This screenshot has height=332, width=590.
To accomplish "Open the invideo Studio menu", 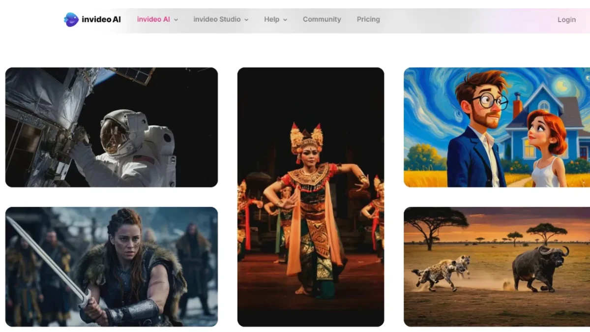I will point(217,20).
